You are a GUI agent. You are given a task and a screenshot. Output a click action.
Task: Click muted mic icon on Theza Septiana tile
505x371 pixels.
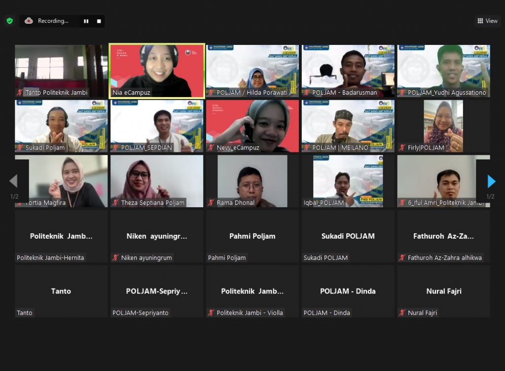coord(115,203)
